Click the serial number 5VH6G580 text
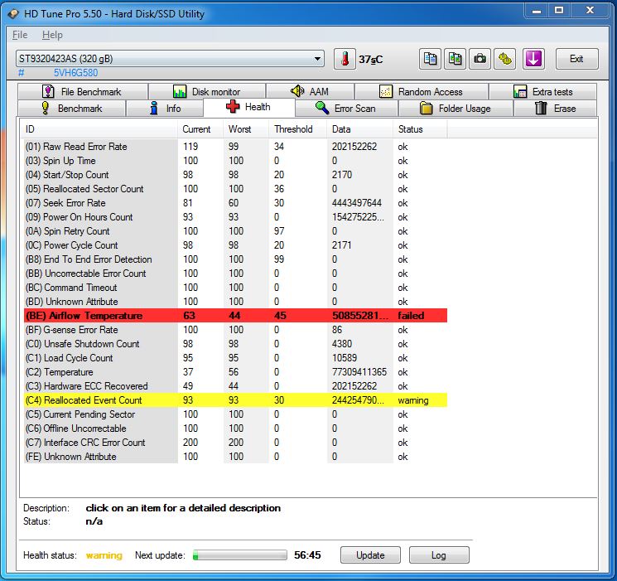Screen dimensions: 617x581 coord(75,73)
